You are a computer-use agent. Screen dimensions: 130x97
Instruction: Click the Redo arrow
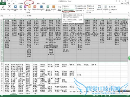[x=12, y=1]
